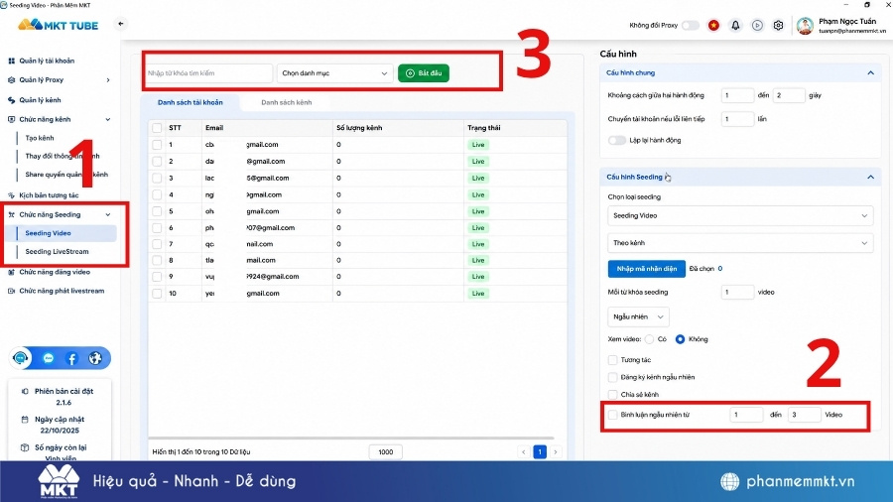Collapse Cấu hình Seeding section
Screen dimensions: 893x502
tap(870, 177)
